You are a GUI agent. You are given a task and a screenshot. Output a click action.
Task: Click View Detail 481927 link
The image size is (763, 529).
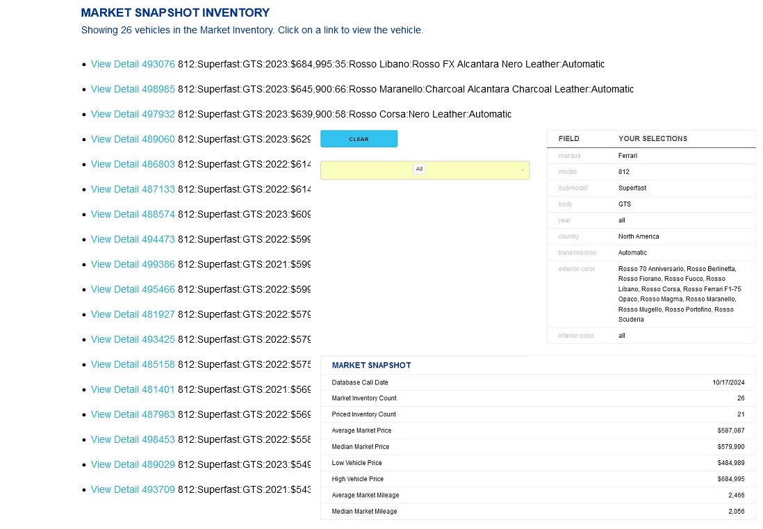coord(133,314)
